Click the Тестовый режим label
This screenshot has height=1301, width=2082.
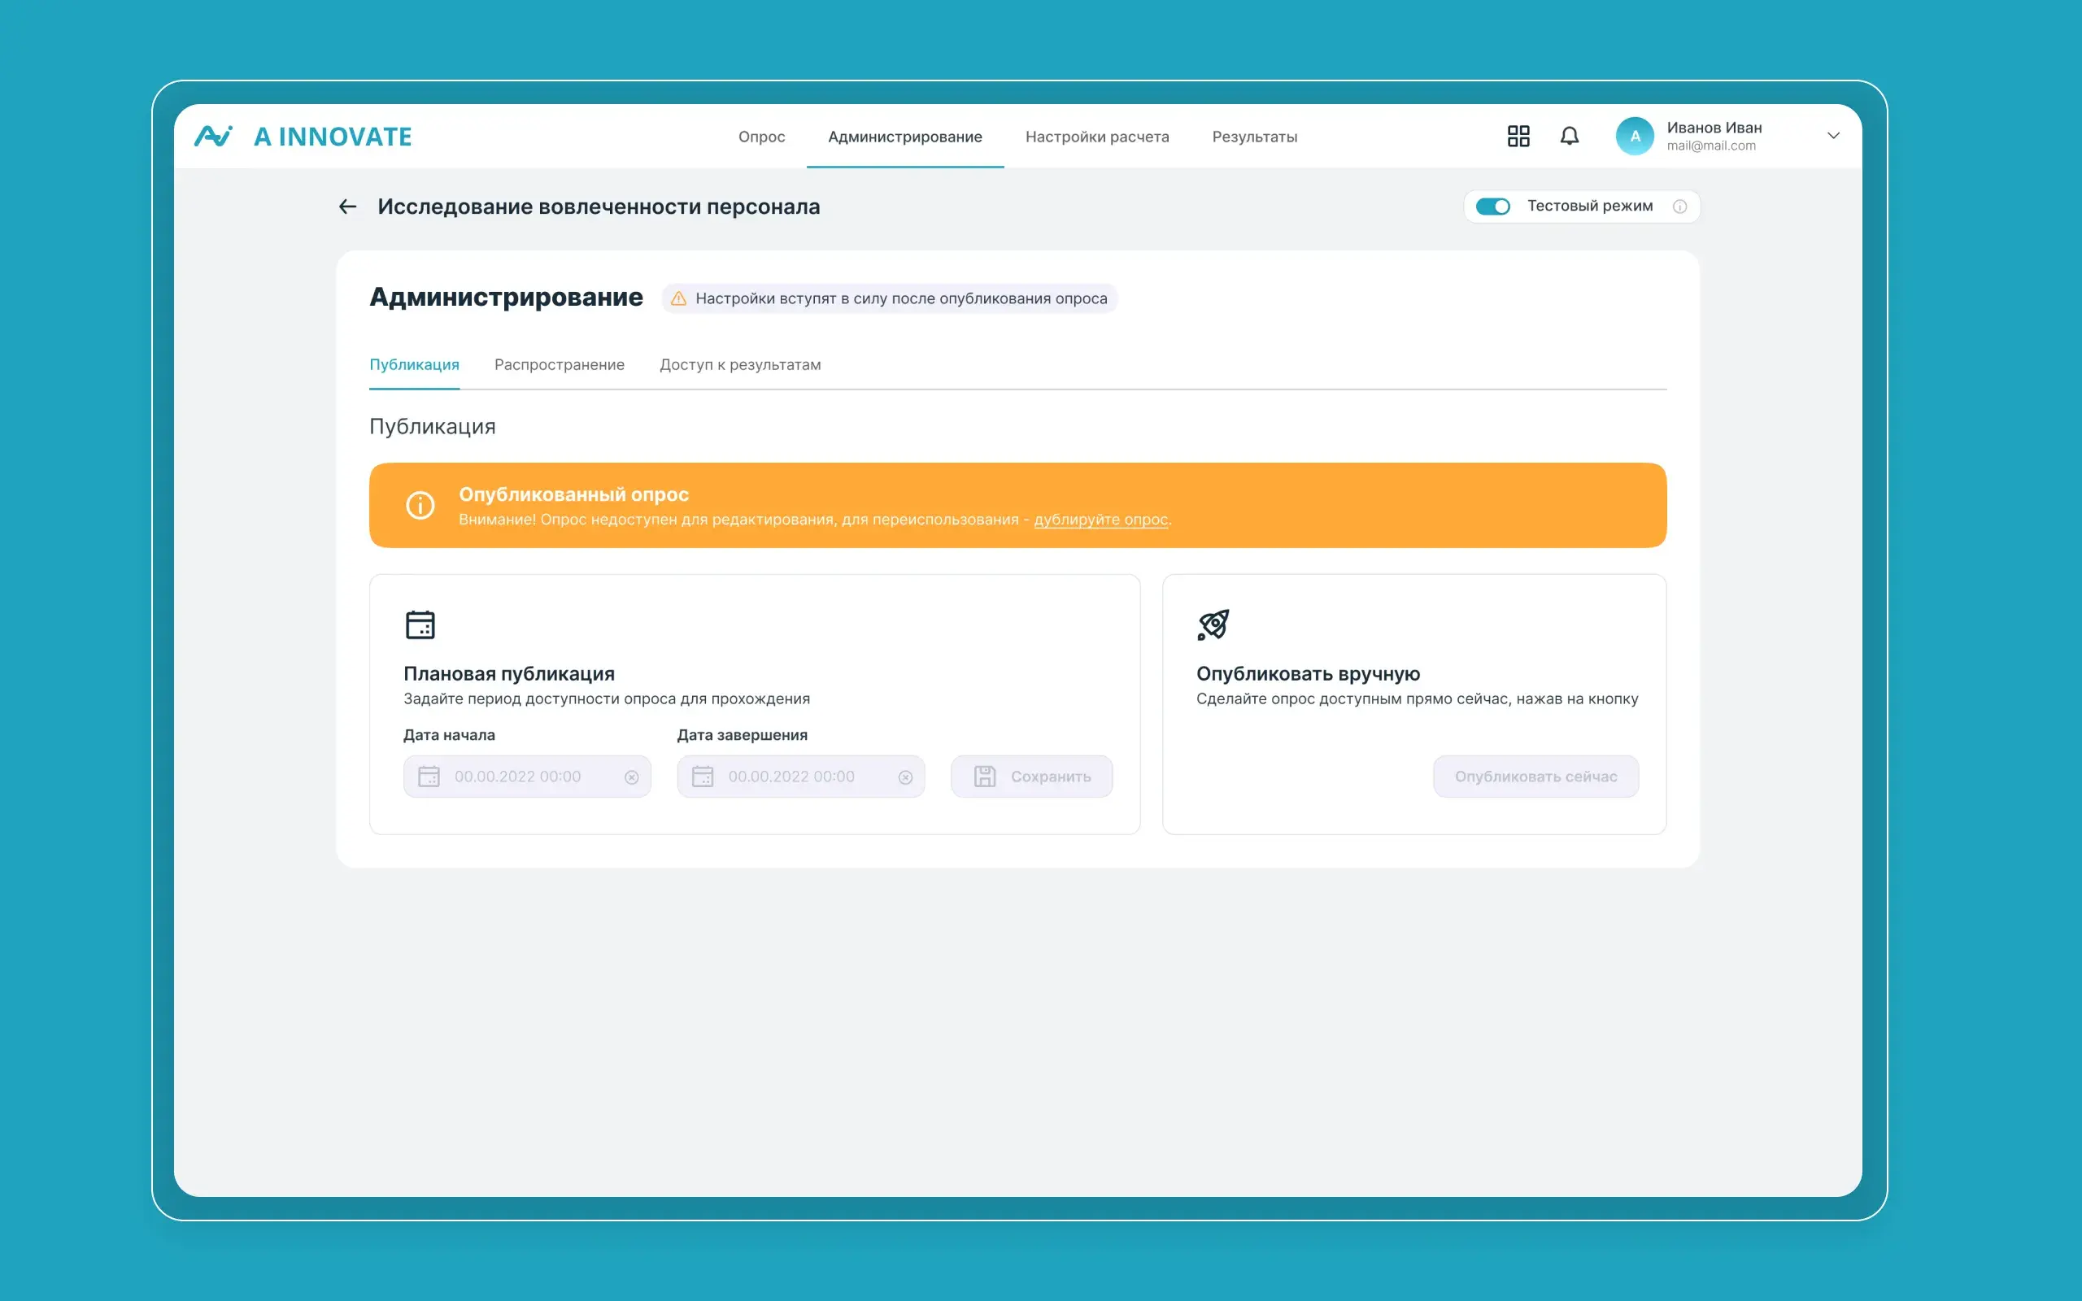coord(1590,206)
